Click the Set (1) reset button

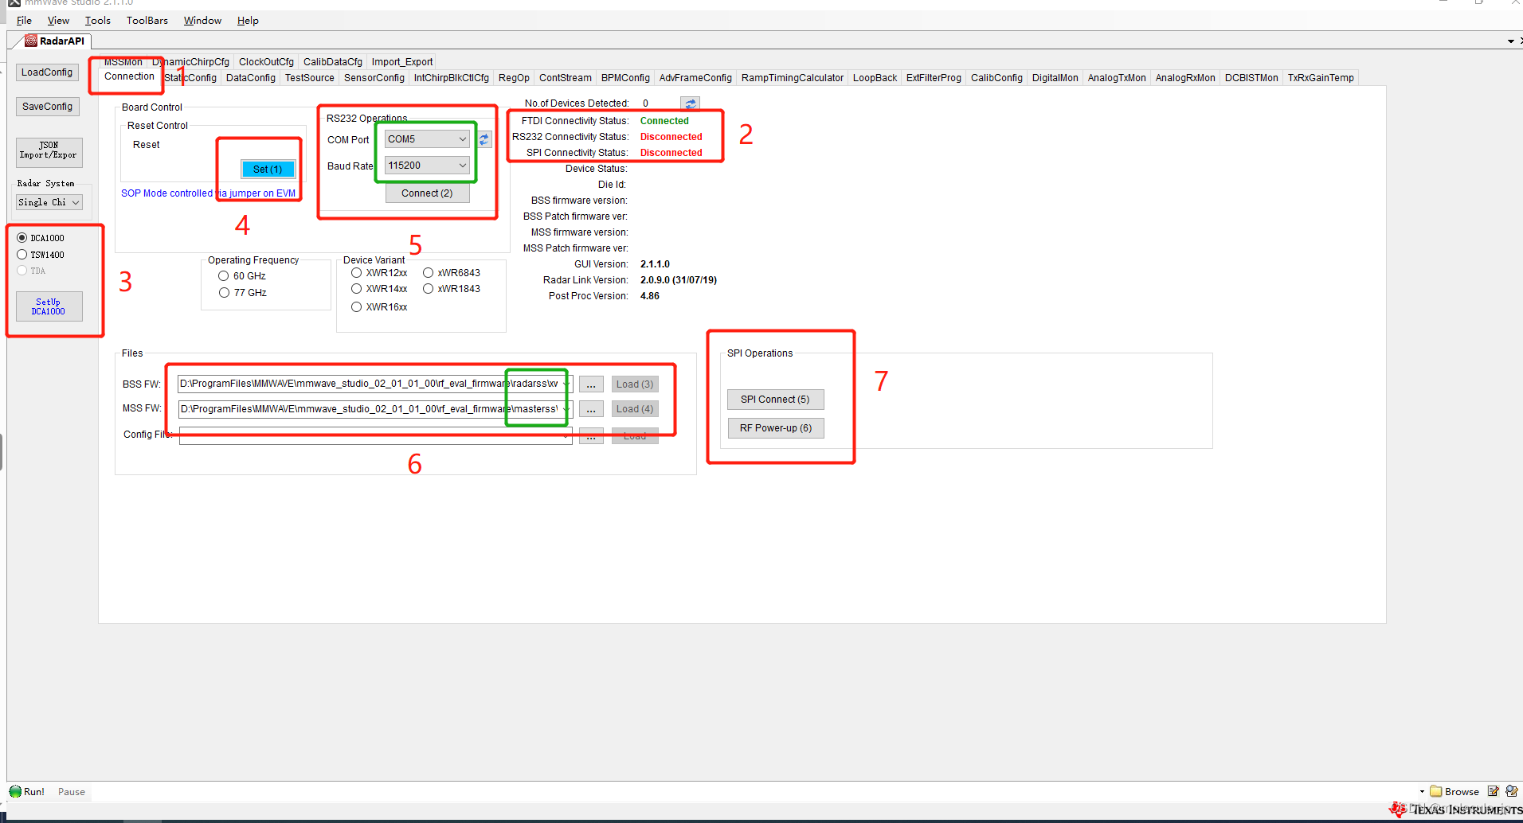[268, 170]
